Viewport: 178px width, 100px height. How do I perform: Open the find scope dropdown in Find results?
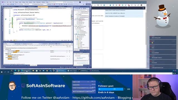(9, 44)
